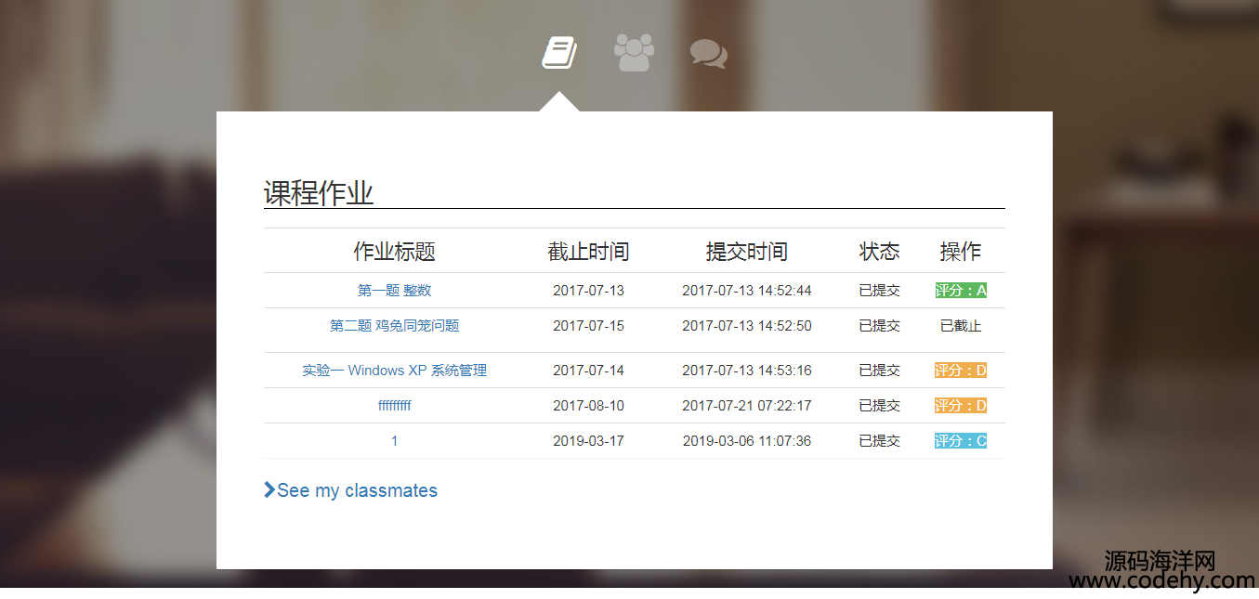Click the 操作 column header

(x=961, y=252)
